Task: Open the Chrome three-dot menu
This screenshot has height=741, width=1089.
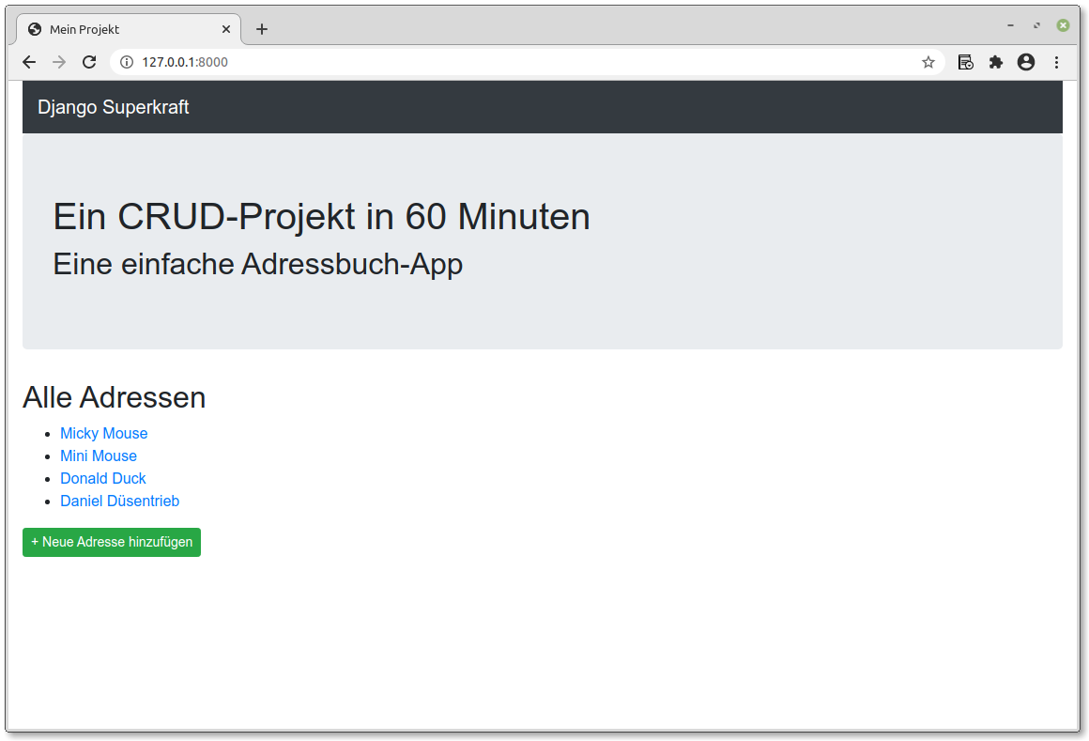Action: [x=1056, y=63]
